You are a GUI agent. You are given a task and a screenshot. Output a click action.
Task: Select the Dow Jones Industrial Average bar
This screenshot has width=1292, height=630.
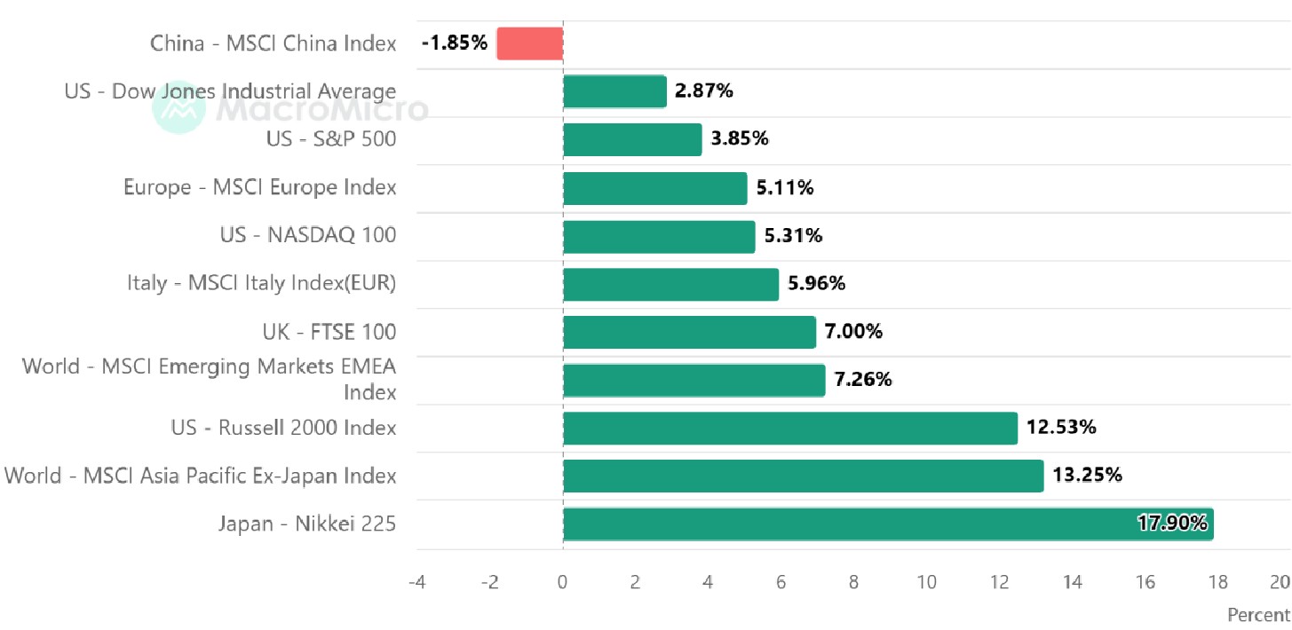coord(615,91)
